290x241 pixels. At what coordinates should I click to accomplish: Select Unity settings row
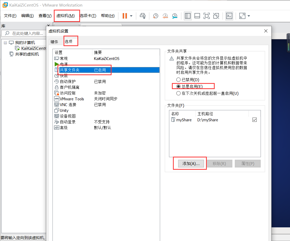coord(106,111)
